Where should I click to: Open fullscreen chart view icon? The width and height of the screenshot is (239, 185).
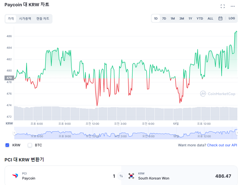[x=223, y=6]
